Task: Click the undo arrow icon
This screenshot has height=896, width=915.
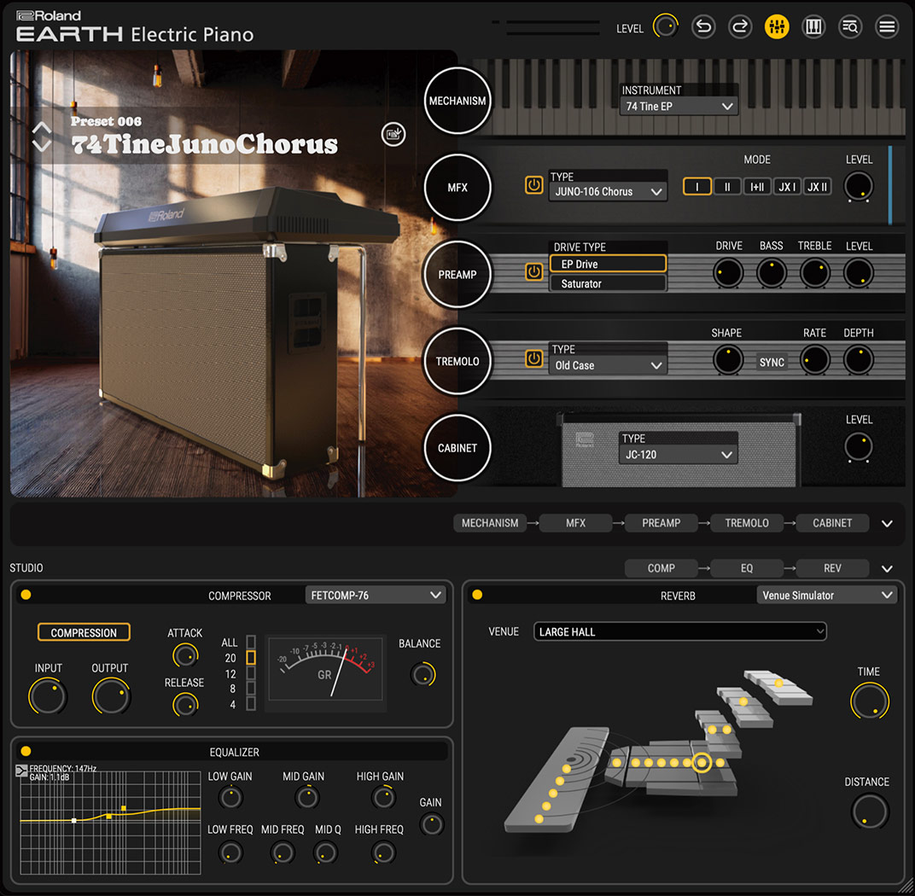Action: click(x=702, y=26)
